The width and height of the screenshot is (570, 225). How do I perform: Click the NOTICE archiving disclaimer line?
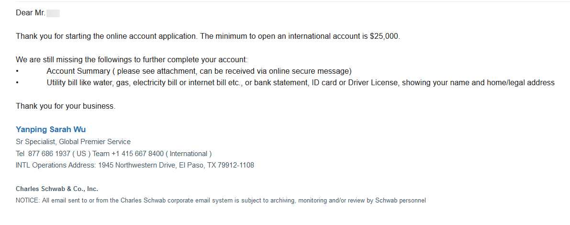[221, 201]
